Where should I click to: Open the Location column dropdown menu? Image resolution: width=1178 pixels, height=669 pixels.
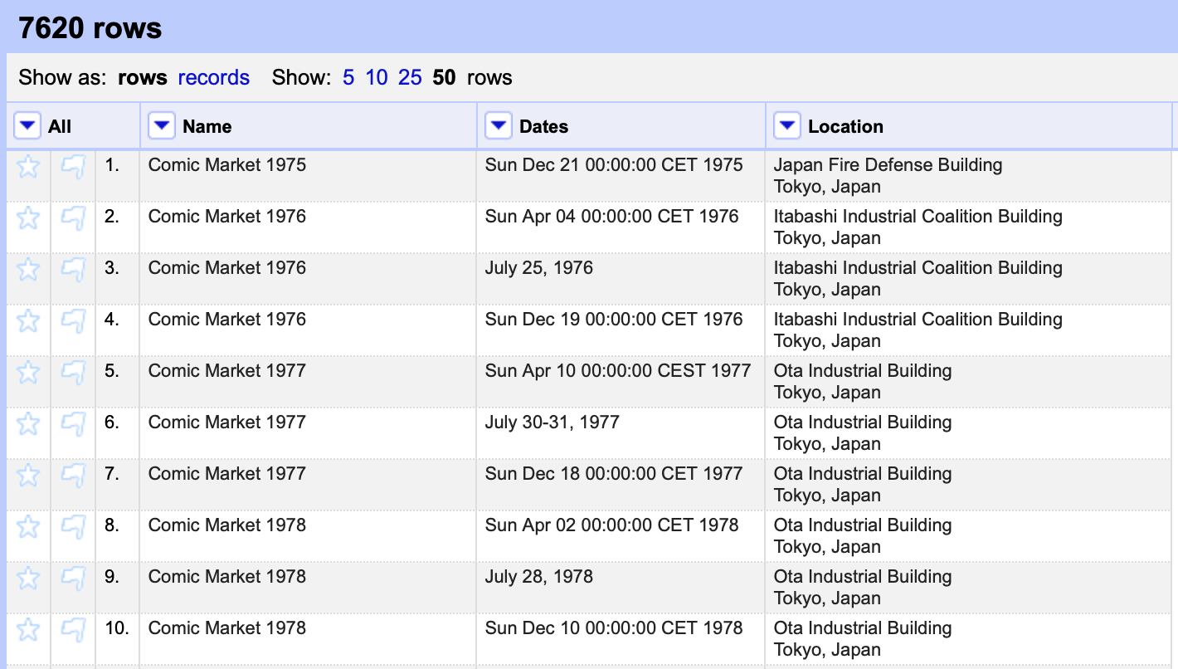(x=786, y=126)
